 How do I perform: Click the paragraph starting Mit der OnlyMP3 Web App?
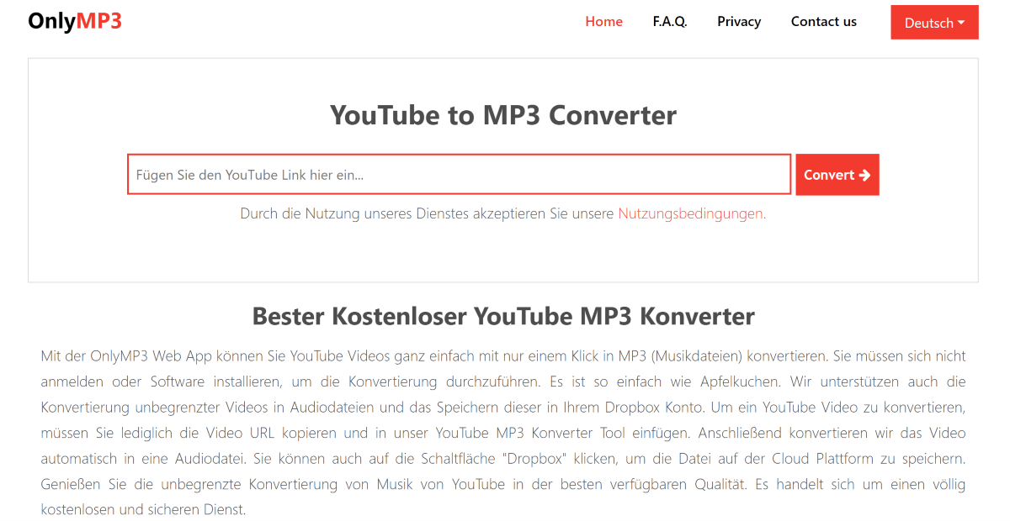point(503,433)
